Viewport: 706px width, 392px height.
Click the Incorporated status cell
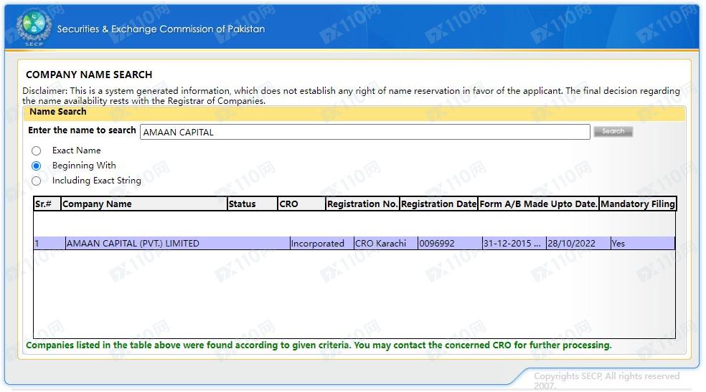click(317, 244)
